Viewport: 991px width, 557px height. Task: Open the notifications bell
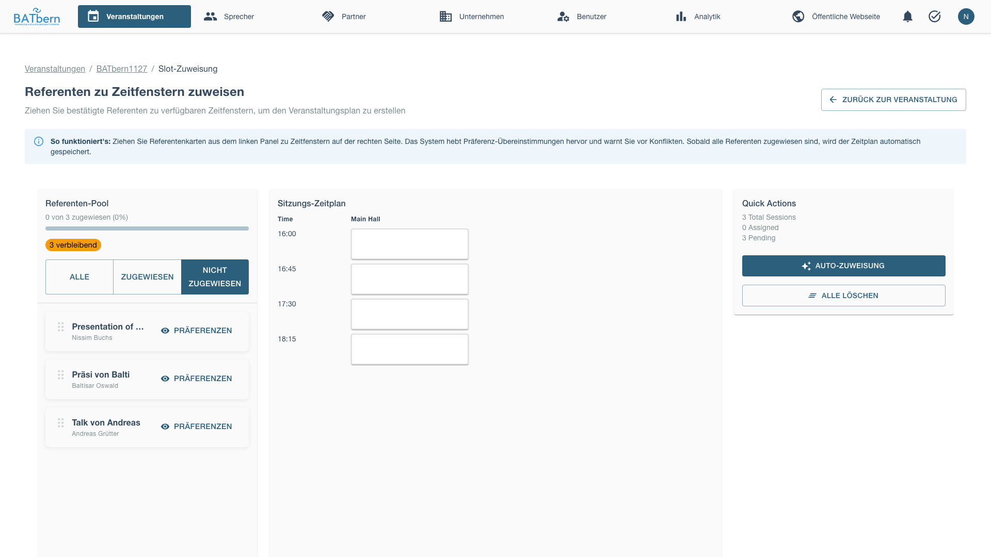[x=908, y=17]
